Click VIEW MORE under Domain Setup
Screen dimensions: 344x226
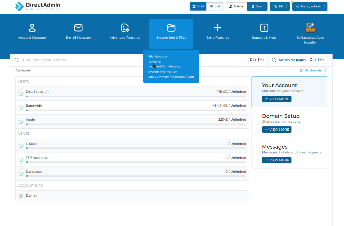tap(277, 130)
